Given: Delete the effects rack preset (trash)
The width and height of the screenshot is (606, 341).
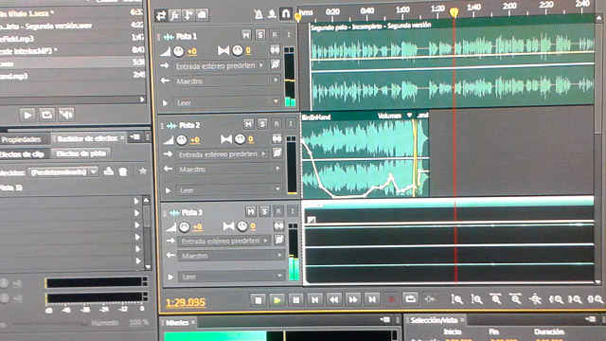Looking at the screenshot, I should [x=123, y=171].
